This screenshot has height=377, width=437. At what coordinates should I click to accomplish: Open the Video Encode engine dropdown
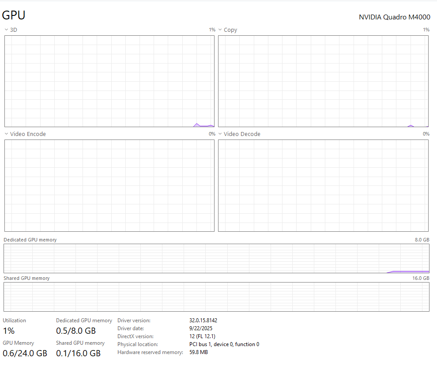6,134
